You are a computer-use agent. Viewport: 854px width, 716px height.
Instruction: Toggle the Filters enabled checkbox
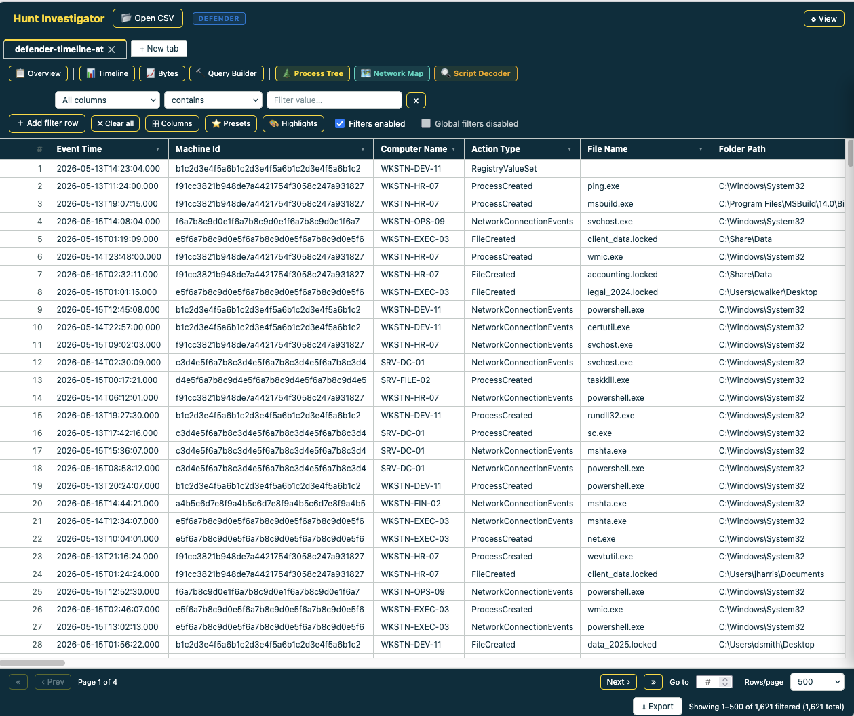[x=340, y=123]
